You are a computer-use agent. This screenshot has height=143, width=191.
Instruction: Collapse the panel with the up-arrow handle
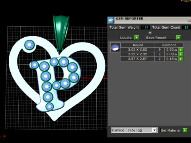coord(150,33)
